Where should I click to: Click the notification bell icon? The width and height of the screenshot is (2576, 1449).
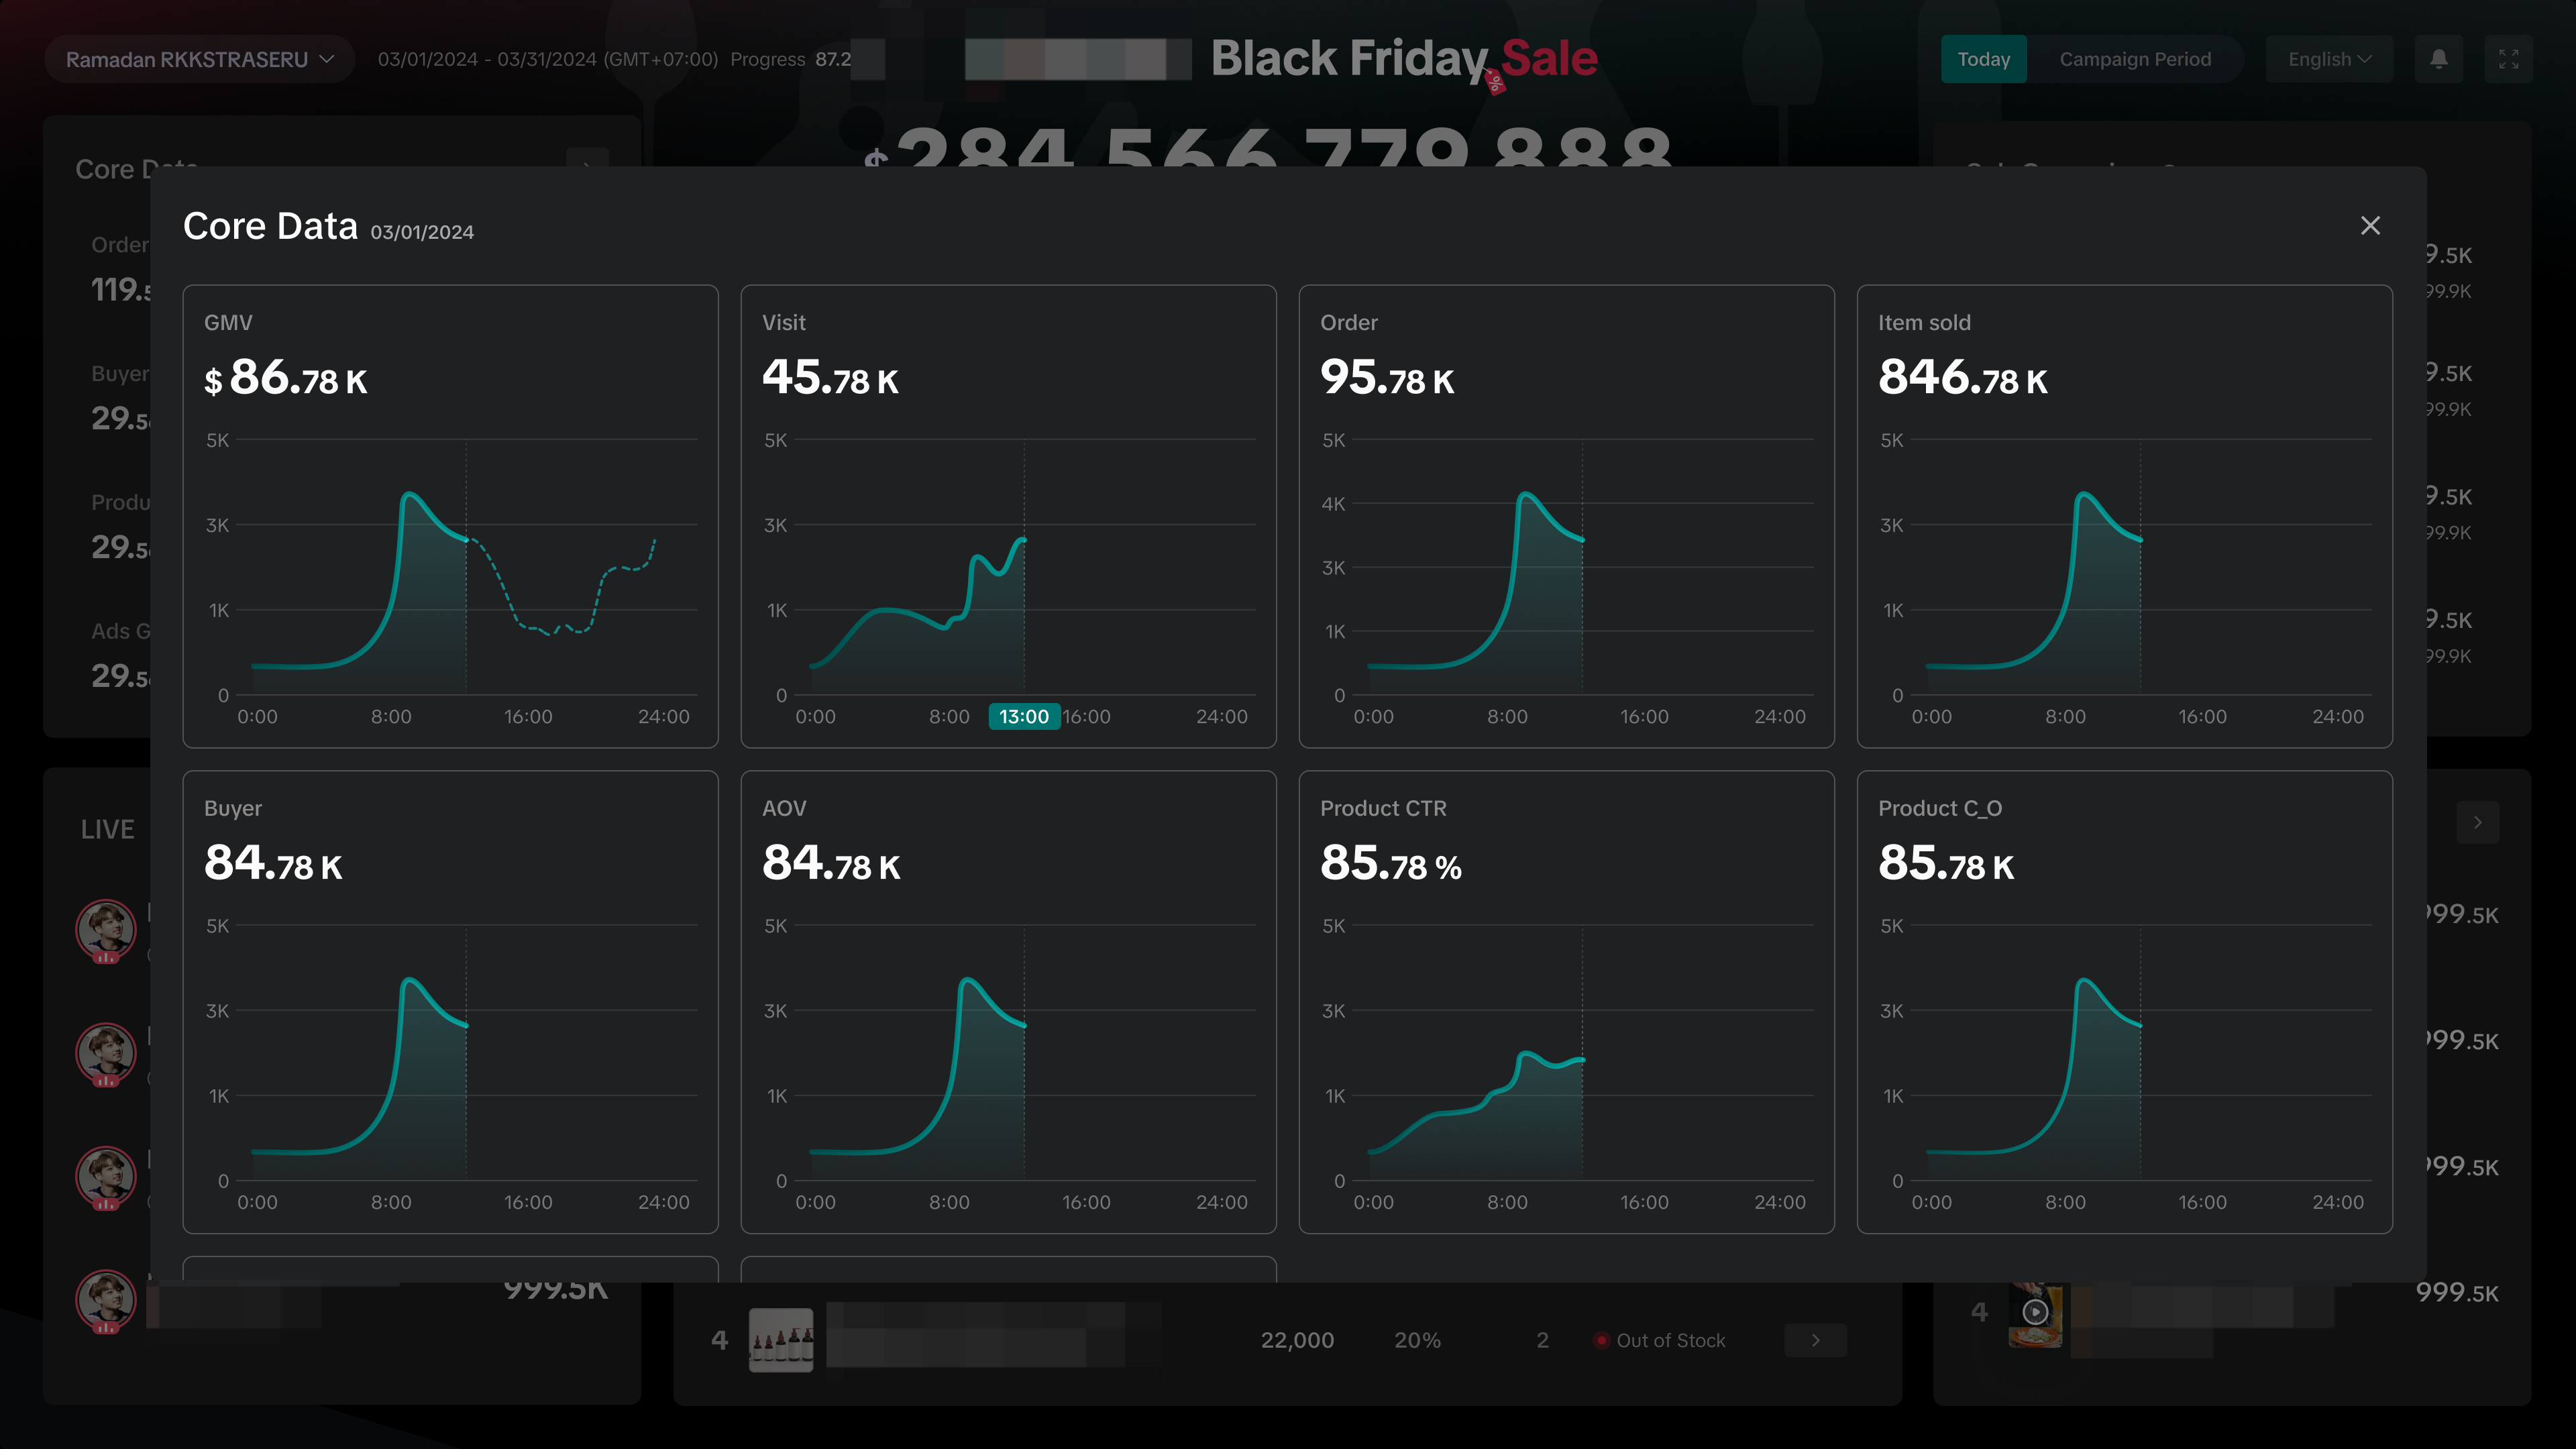2438,59
